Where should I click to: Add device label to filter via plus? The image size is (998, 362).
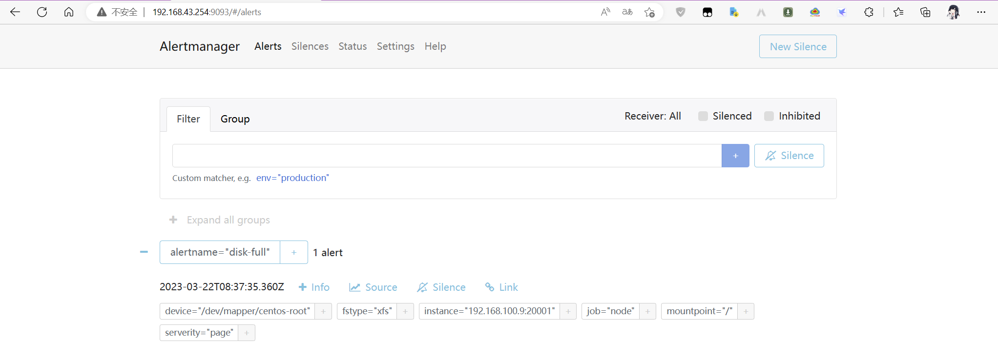click(323, 311)
